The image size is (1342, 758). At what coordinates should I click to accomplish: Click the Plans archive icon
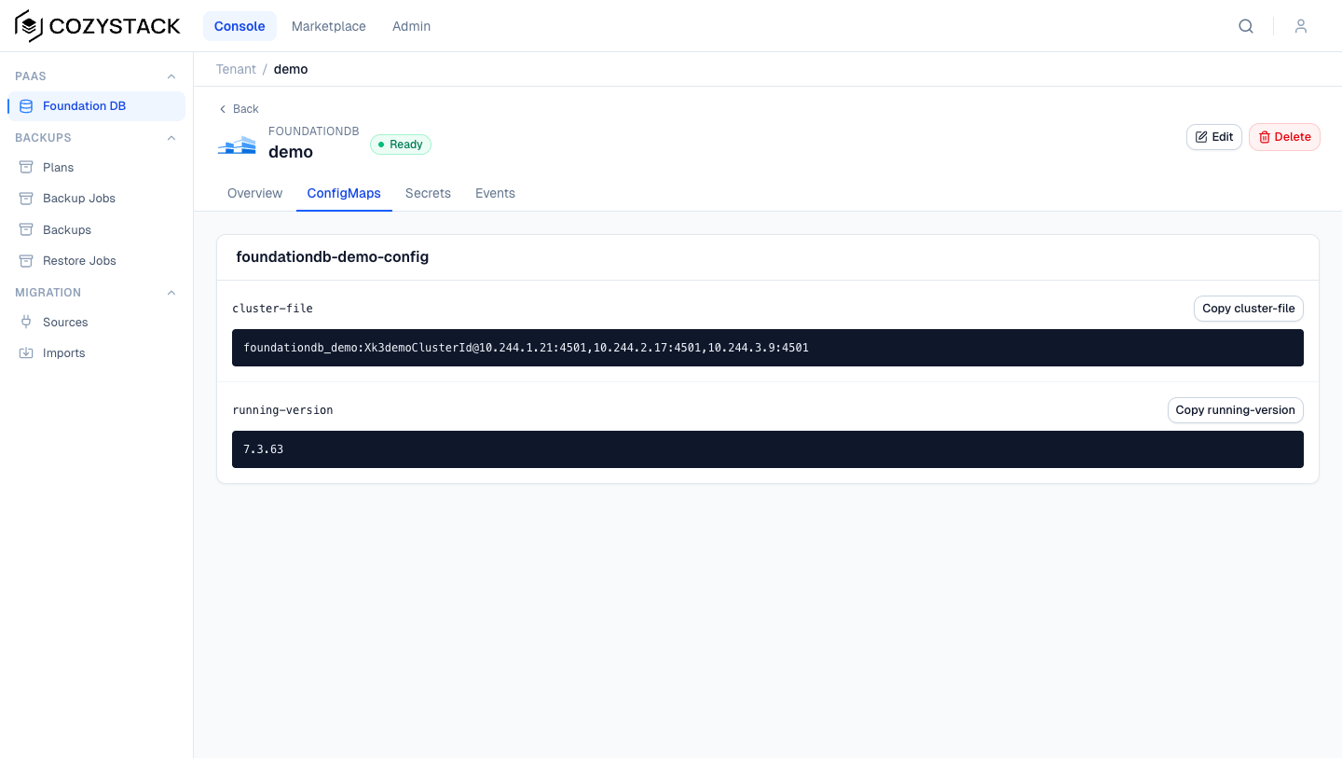[26, 168]
